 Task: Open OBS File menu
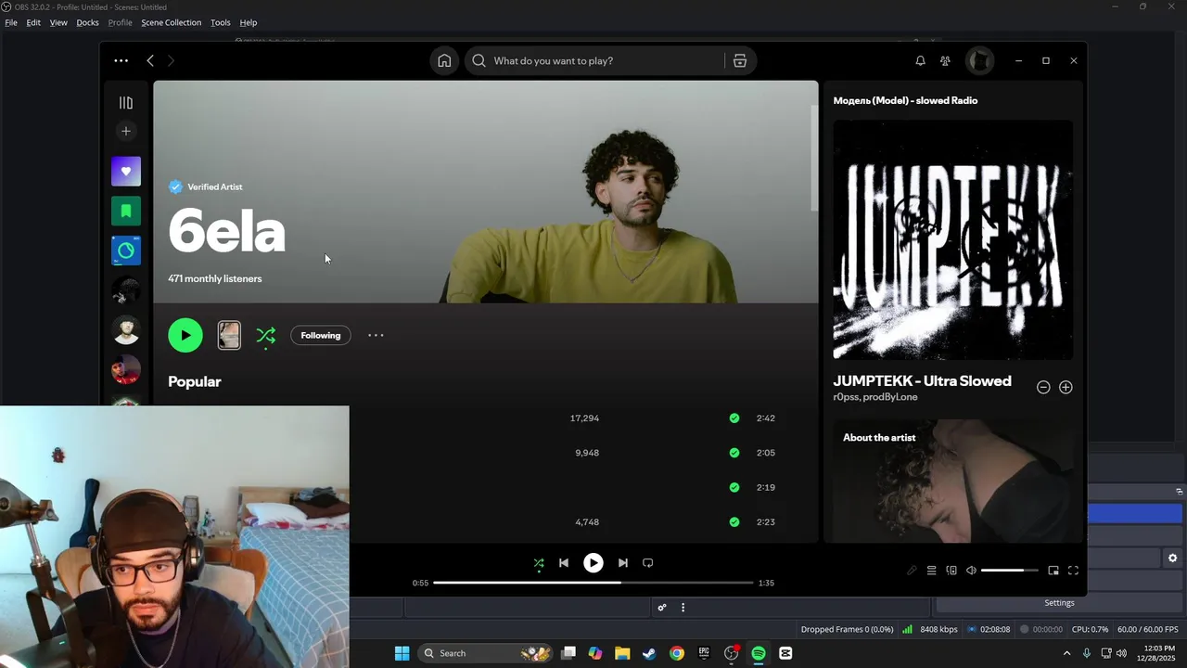coord(11,22)
